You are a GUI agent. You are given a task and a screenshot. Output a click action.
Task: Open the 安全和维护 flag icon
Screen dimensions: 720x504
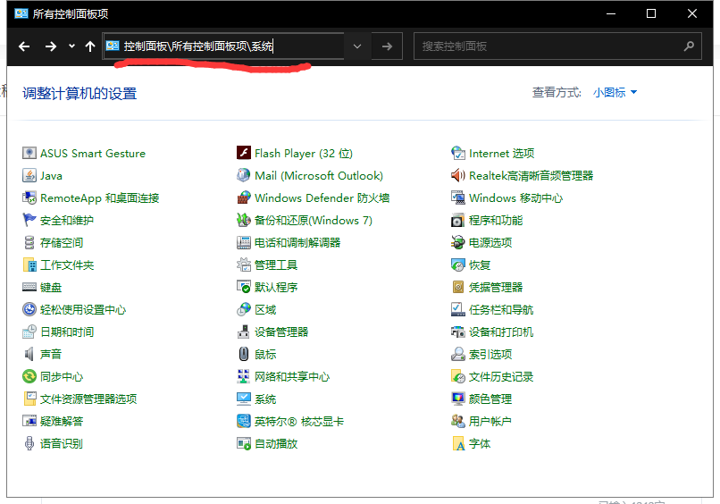(x=29, y=220)
